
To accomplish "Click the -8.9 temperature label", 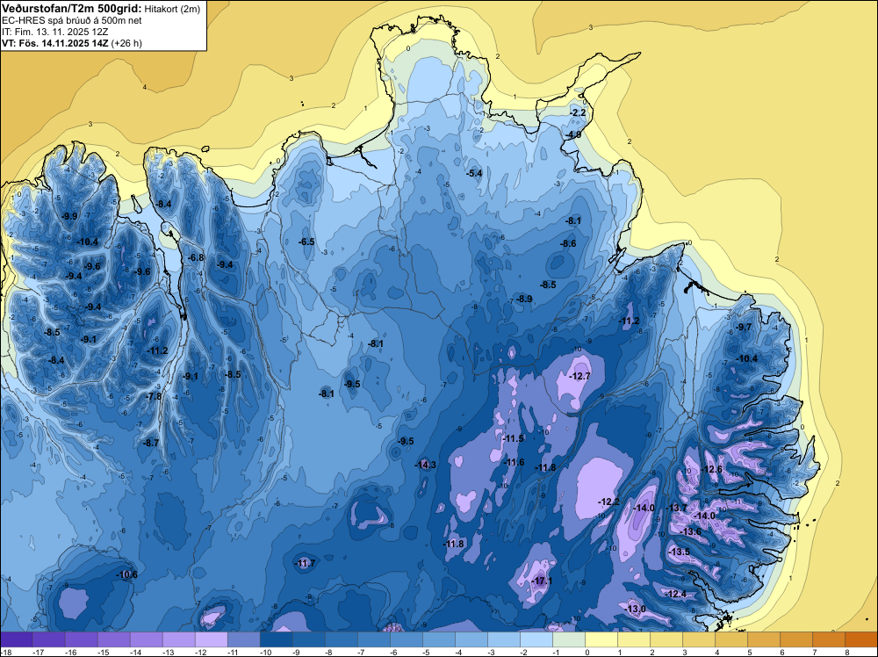I will point(524,300).
